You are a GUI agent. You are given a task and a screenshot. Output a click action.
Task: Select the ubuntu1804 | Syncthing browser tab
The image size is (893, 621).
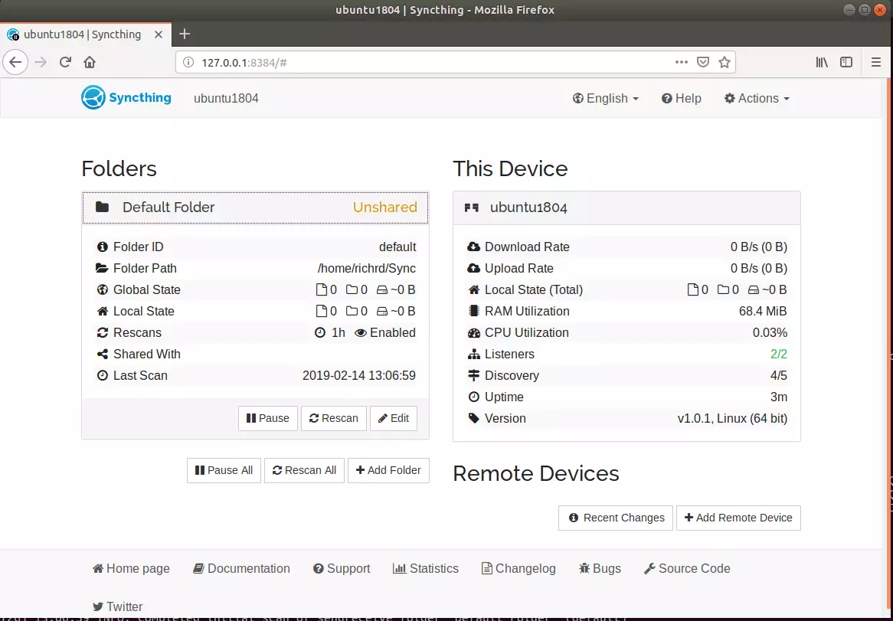[x=86, y=34]
